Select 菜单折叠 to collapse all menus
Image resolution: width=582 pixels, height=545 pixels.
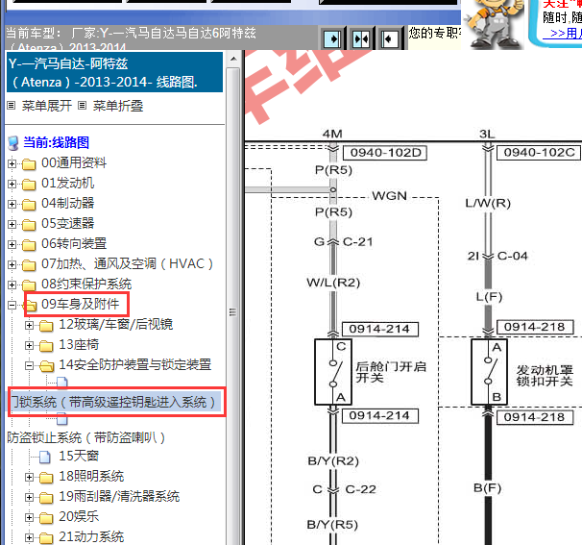point(118,106)
